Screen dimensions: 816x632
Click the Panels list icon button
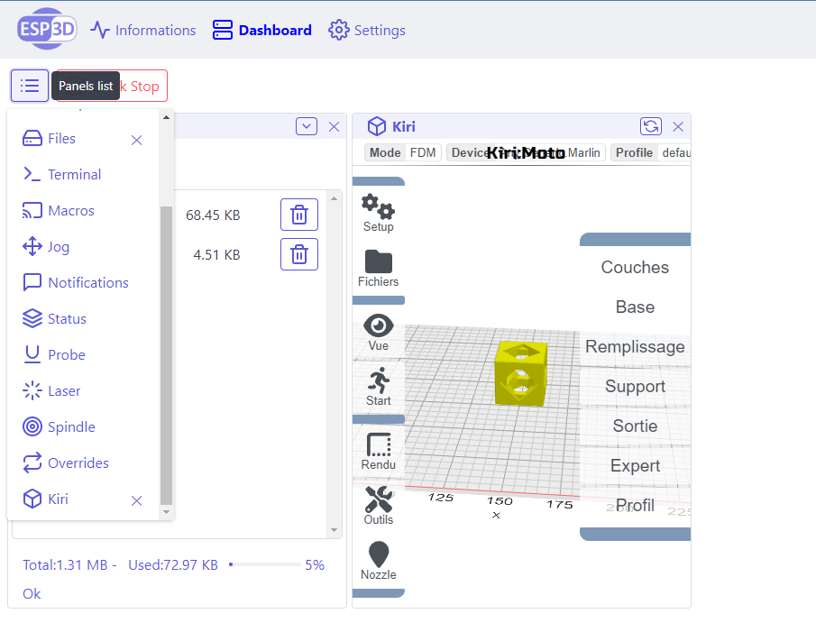(30, 86)
